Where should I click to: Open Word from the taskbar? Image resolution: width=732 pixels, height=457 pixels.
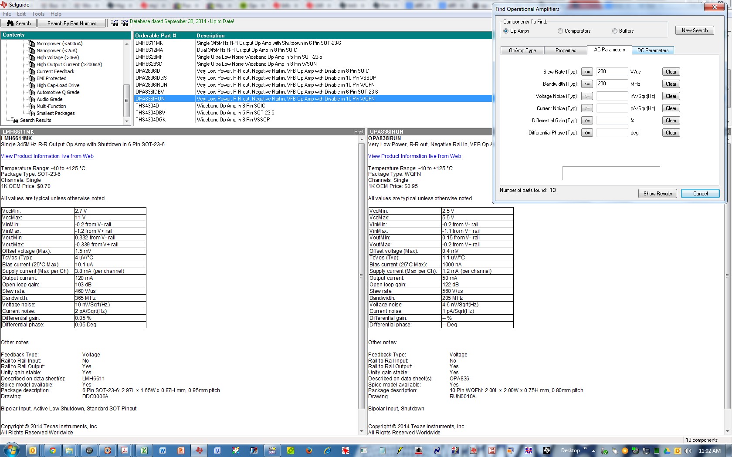[x=163, y=450]
